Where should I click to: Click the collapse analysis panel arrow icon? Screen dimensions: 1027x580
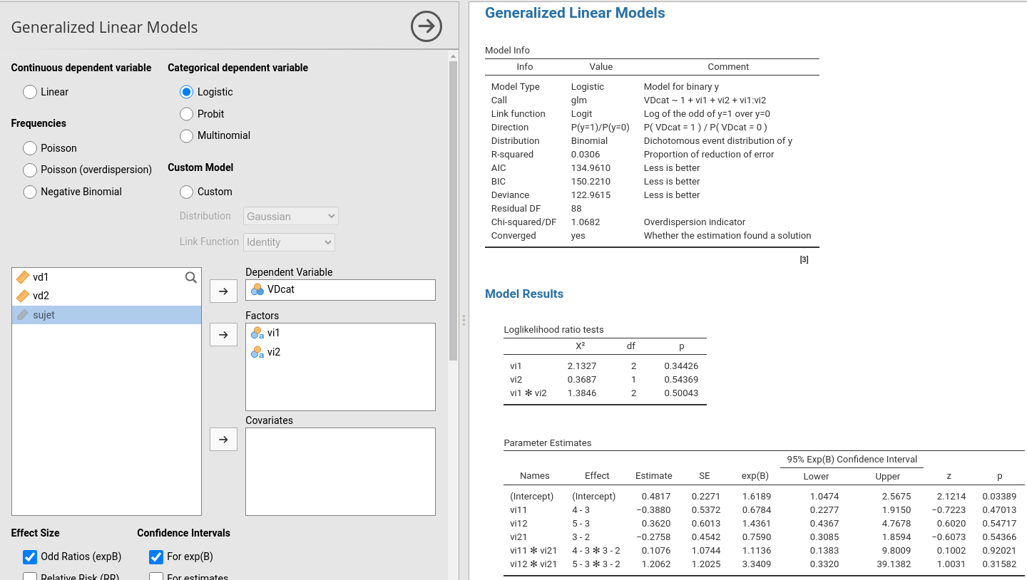click(x=426, y=27)
